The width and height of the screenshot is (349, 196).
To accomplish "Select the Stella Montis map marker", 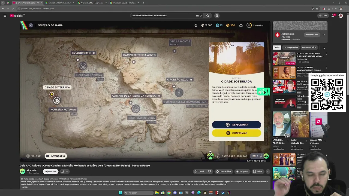I will (174, 51).
